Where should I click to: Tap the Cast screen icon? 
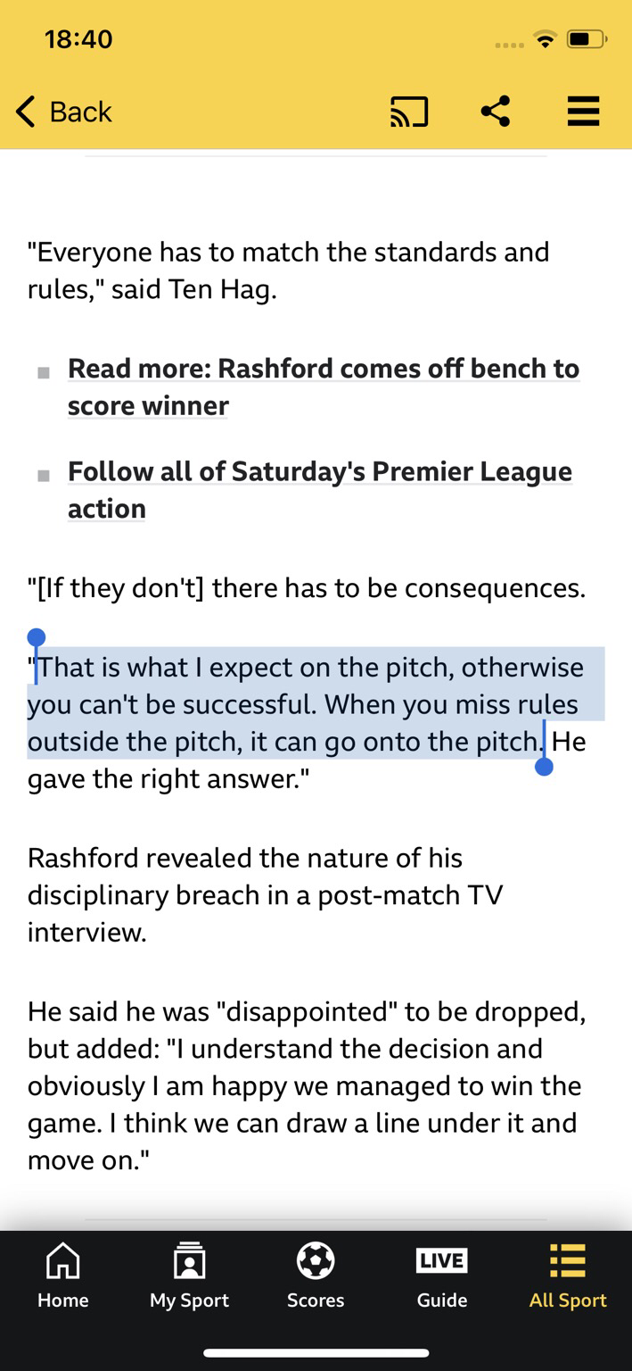pyautogui.click(x=409, y=112)
